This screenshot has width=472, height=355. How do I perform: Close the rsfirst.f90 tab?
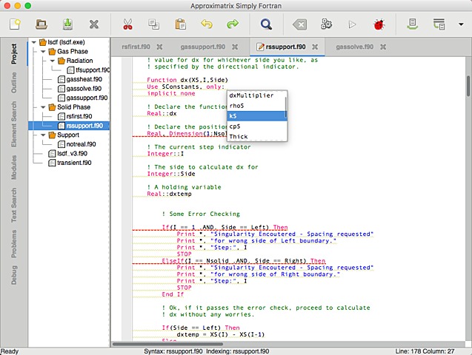point(159,47)
